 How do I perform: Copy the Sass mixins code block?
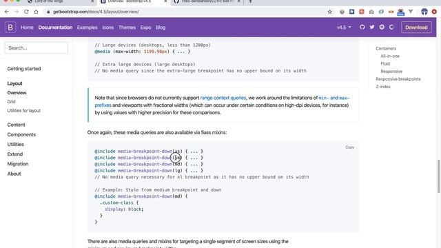[x=349, y=147]
